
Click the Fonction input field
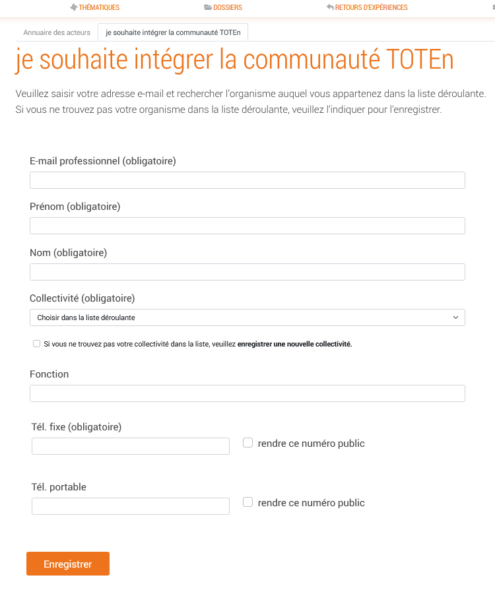(247, 393)
